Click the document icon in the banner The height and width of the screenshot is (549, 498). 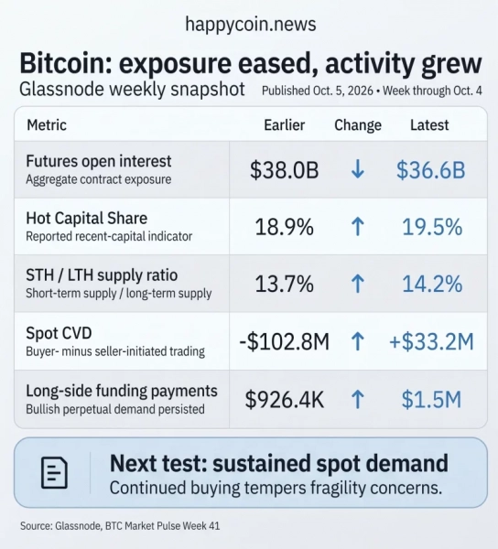54,472
